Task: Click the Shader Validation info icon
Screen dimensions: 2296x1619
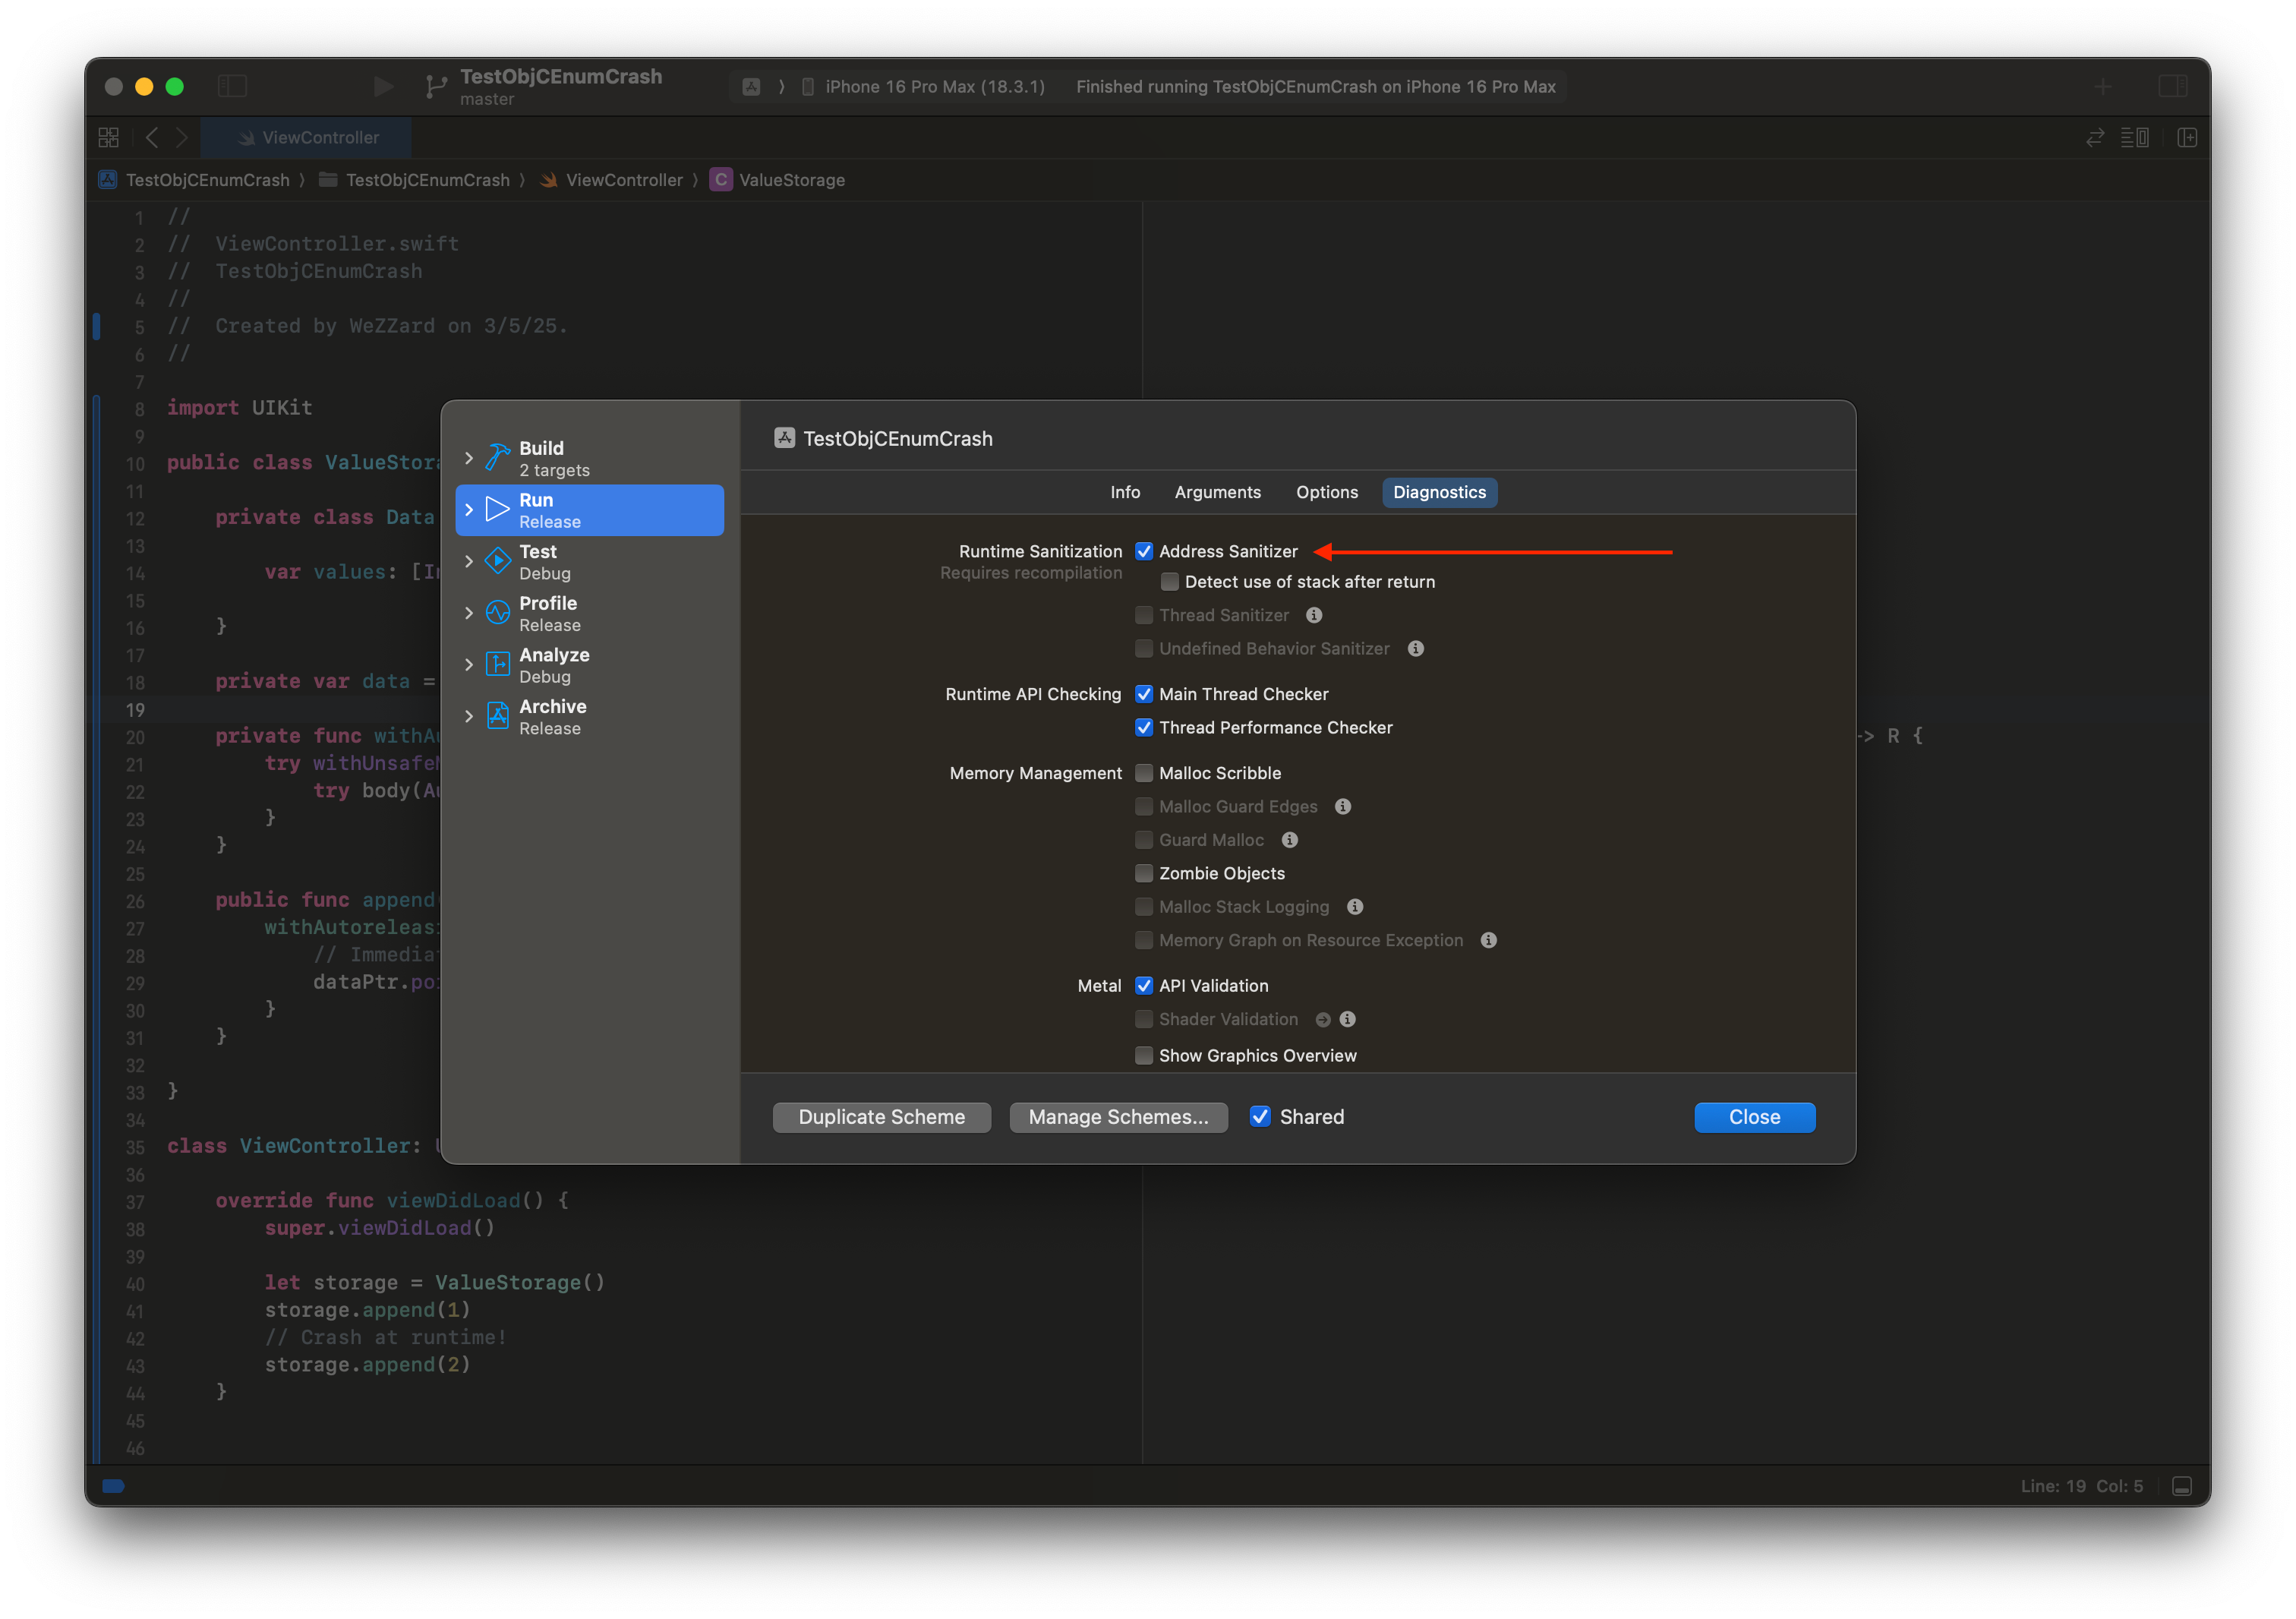Action: click(1347, 1018)
